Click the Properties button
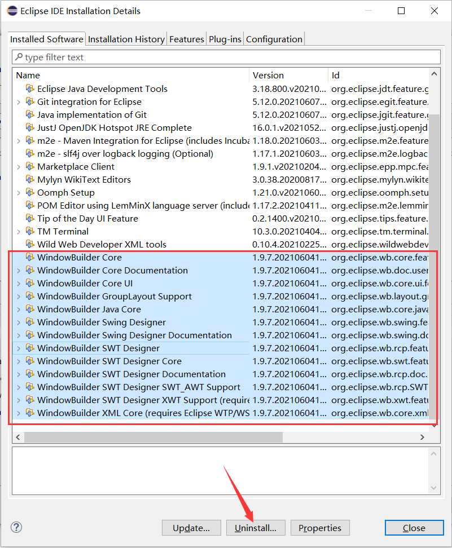452x548 pixels. [319, 528]
